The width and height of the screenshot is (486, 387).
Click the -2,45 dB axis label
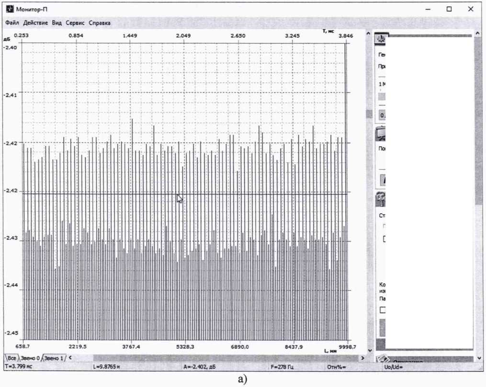(10, 333)
